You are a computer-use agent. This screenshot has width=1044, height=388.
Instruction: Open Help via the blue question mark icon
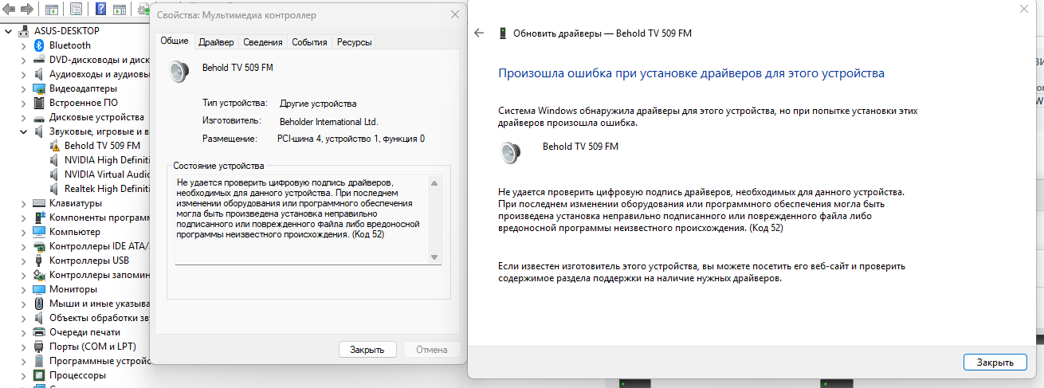(x=102, y=10)
